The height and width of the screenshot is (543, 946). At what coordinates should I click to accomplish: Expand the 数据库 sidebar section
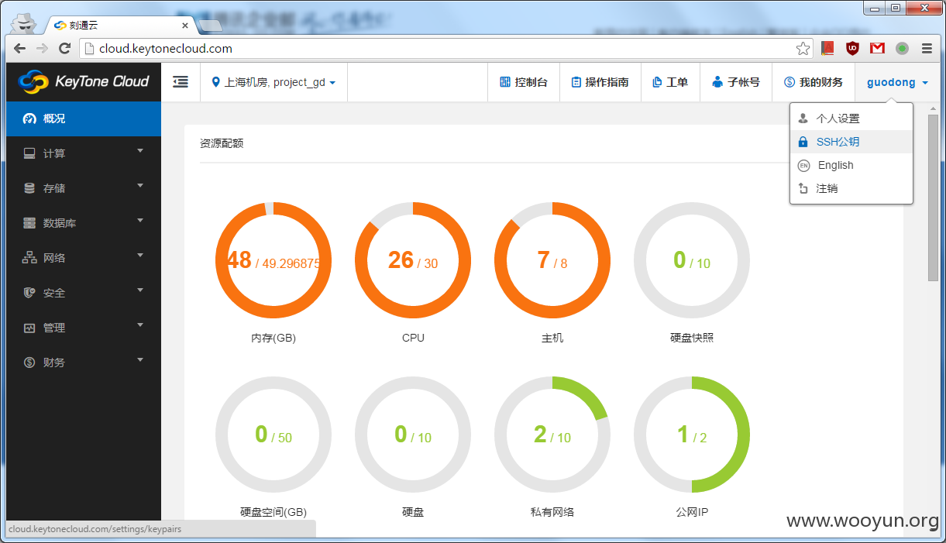click(84, 223)
